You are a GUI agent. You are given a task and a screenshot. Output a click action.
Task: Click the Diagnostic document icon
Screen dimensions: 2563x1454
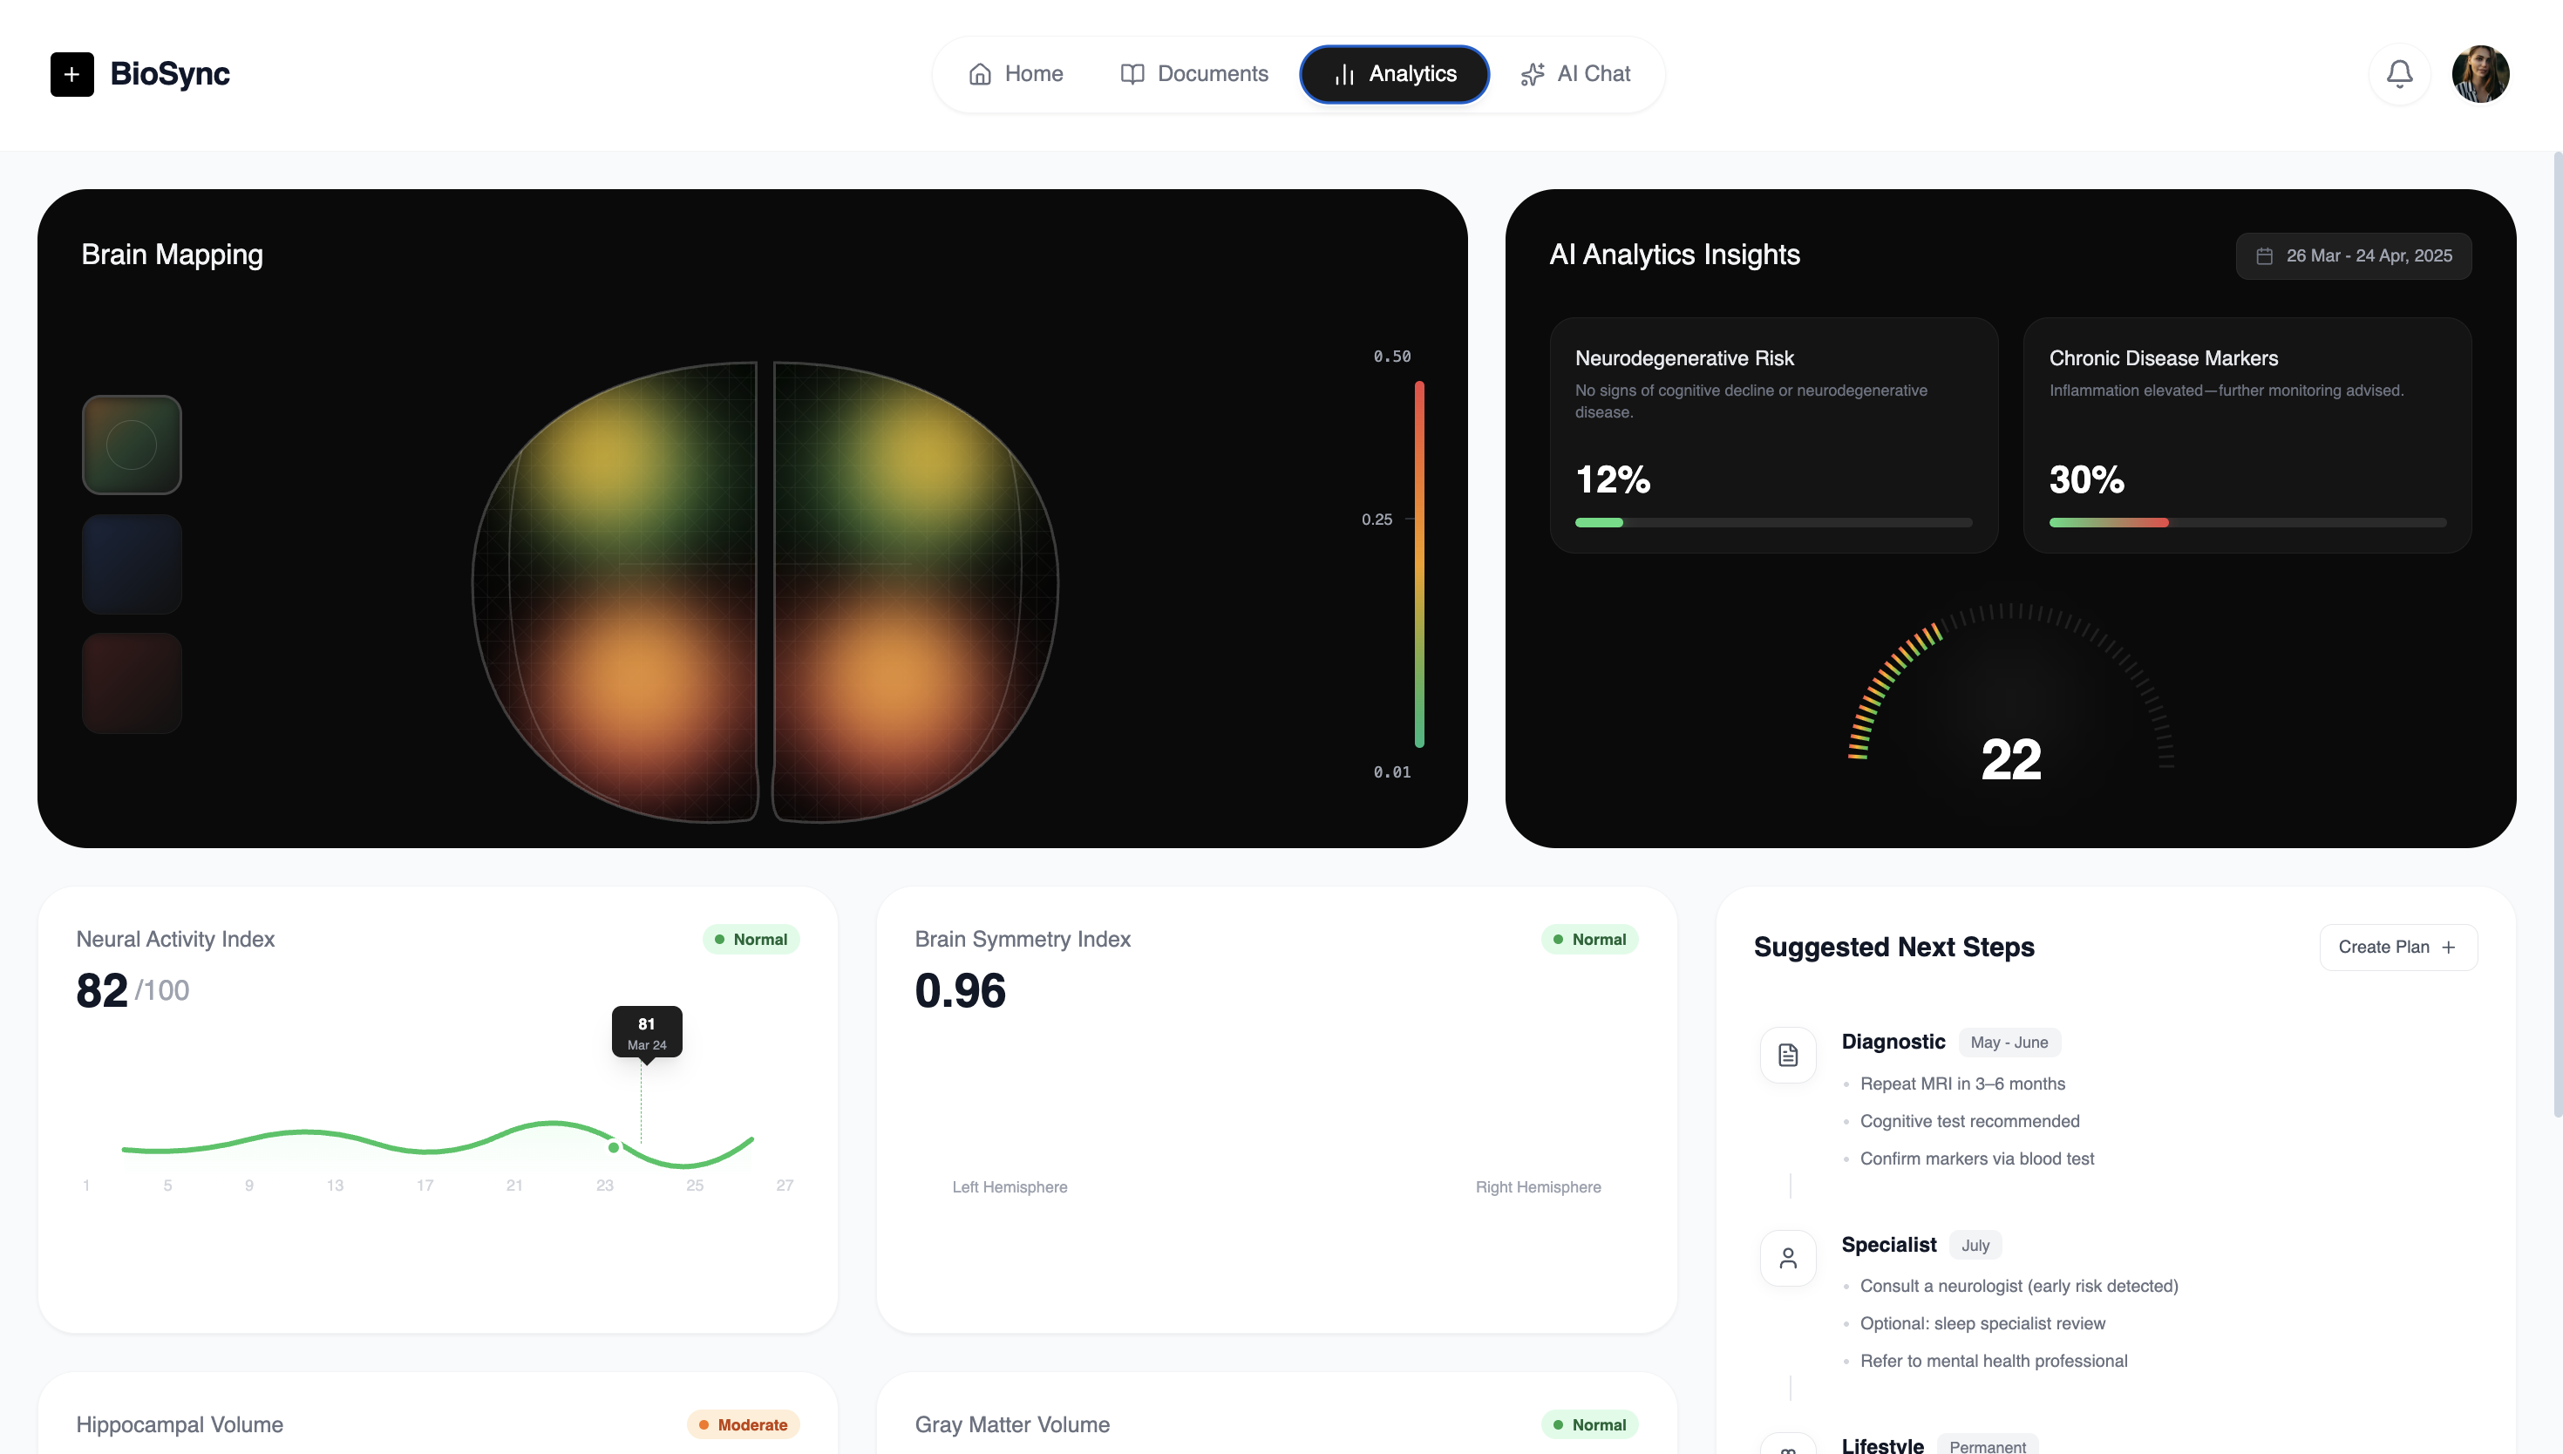click(x=1787, y=1055)
